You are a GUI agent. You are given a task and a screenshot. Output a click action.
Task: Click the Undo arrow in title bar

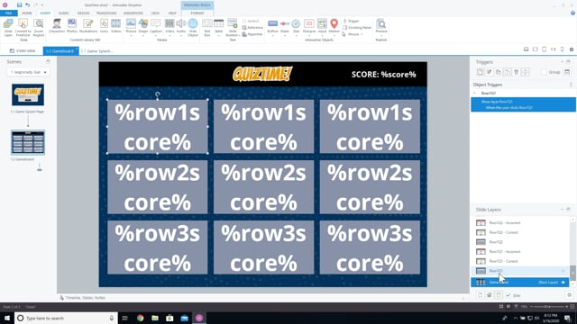(x=28, y=4)
